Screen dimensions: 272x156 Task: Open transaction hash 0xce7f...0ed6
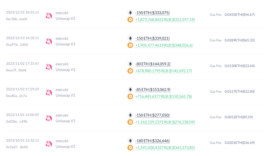point(16,70)
